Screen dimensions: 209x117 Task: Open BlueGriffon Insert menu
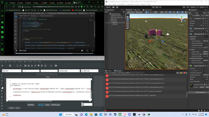[14, 61]
